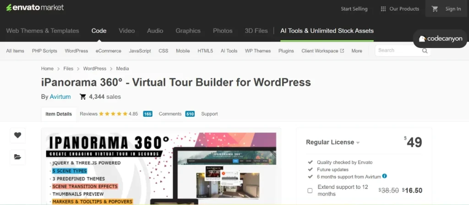Click the Our Products grid icon
This screenshot has width=469, height=205.
tap(383, 9)
